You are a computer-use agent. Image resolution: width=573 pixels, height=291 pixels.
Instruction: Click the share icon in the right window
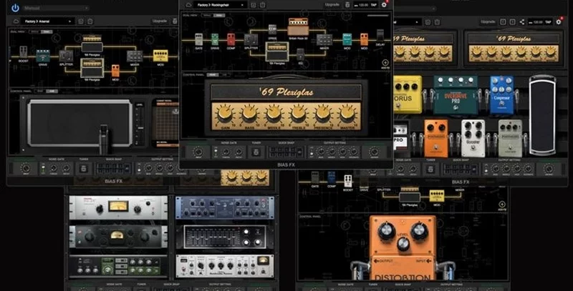coord(522,22)
